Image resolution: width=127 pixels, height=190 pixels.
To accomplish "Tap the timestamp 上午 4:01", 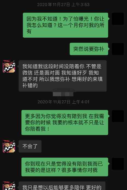I will point(81,102).
